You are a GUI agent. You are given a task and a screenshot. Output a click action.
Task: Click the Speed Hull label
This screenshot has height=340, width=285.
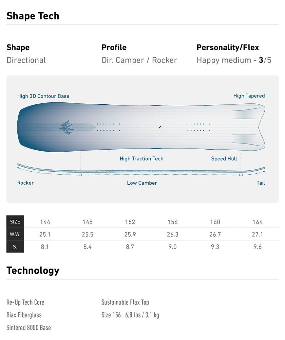point(224,158)
